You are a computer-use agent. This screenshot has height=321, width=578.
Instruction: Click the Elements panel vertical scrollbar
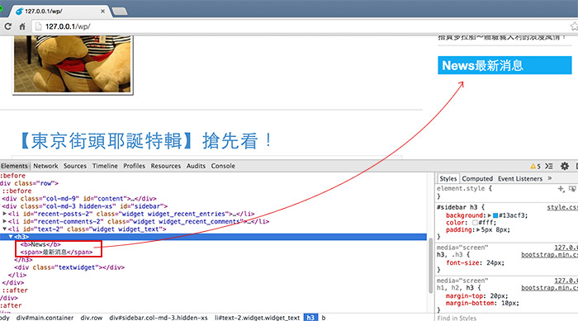(430, 266)
